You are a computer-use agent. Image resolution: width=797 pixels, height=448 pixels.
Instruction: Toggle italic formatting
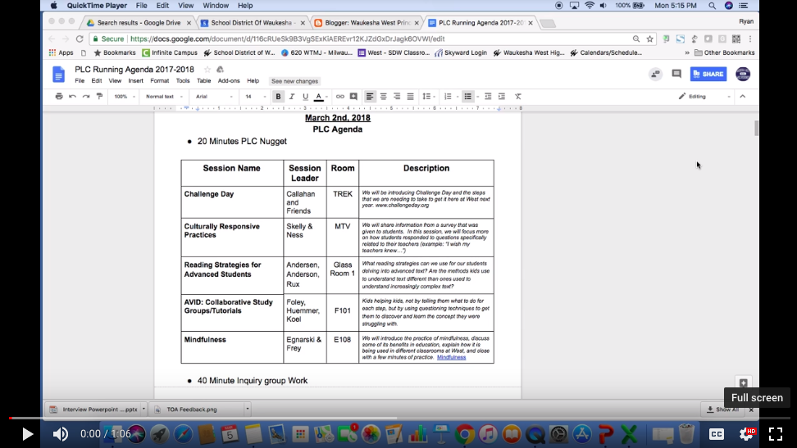tap(292, 97)
